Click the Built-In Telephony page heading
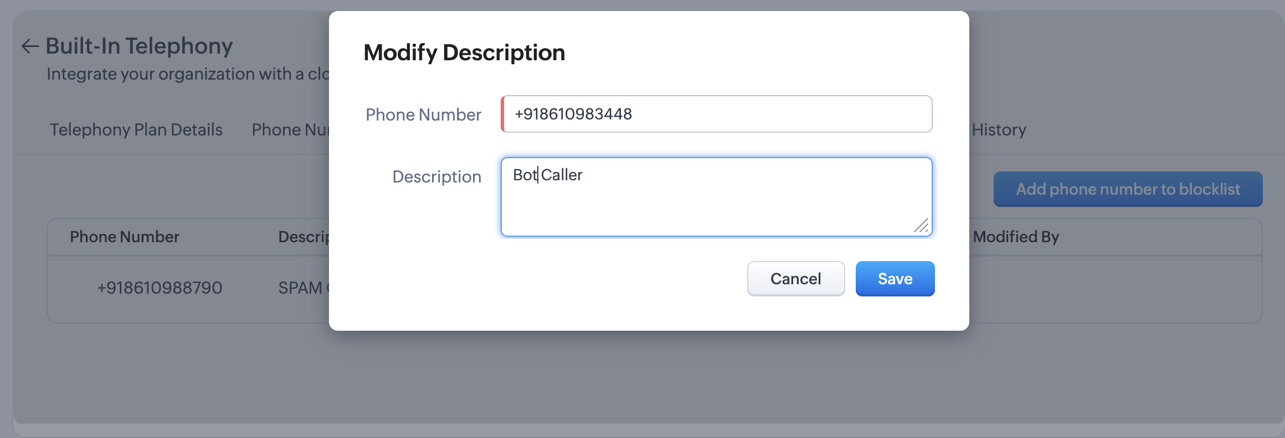 pyautogui.click(x=139, y=46)
